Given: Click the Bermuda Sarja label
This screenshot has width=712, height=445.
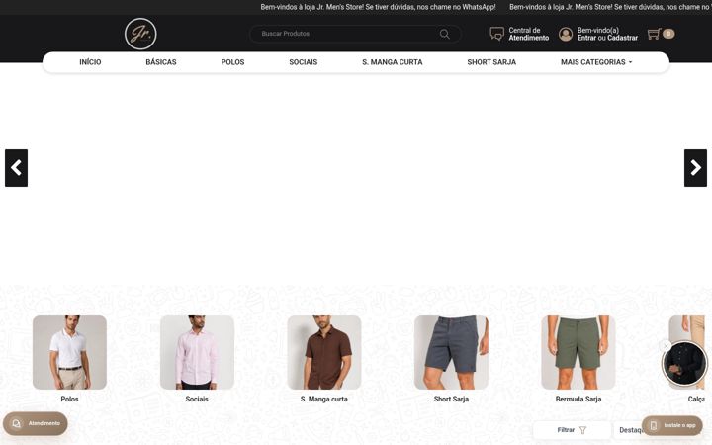Looking at the screenshot, I should [x=578, y=400].
